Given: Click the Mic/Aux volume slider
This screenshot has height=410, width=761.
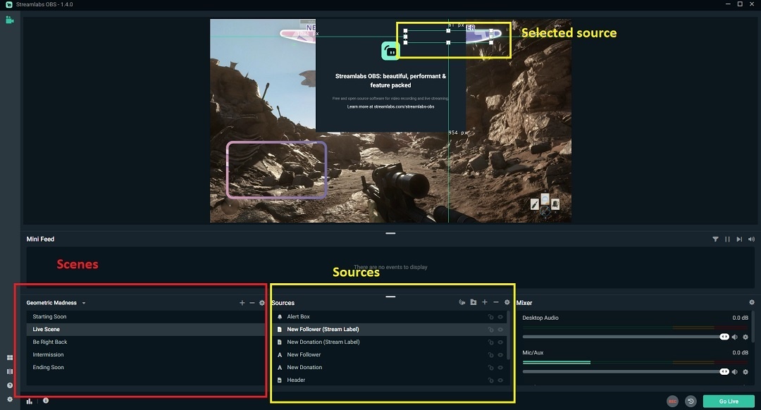Looking at the screenshot, I should pyautogui.click(x=626, y=372).
